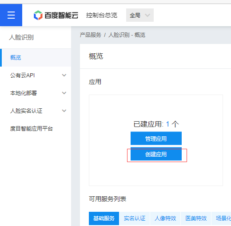Click the 人脸识别 sidebar title
The image size is (231, 226).
pos(21,37)
